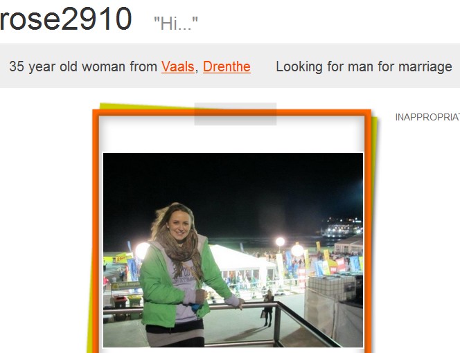This screenshot has width=460, height=353.
Task: Open the Drenthe region link
Action: coord(227,66)
